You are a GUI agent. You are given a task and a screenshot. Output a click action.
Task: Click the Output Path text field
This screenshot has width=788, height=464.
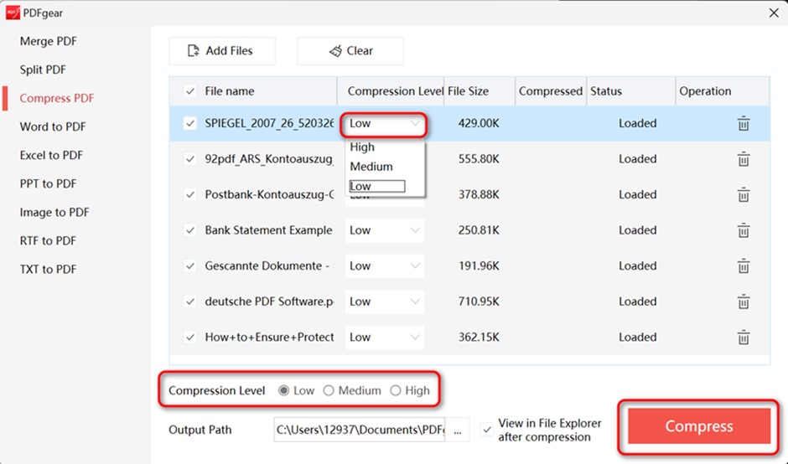coord(360,430)
